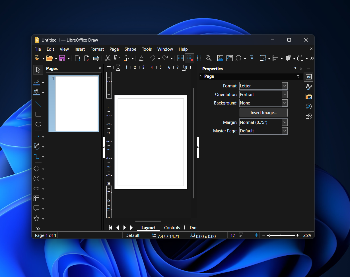Screen dimensions: 350x277
Task: Open the Insert menu
Action: point(80,49)
